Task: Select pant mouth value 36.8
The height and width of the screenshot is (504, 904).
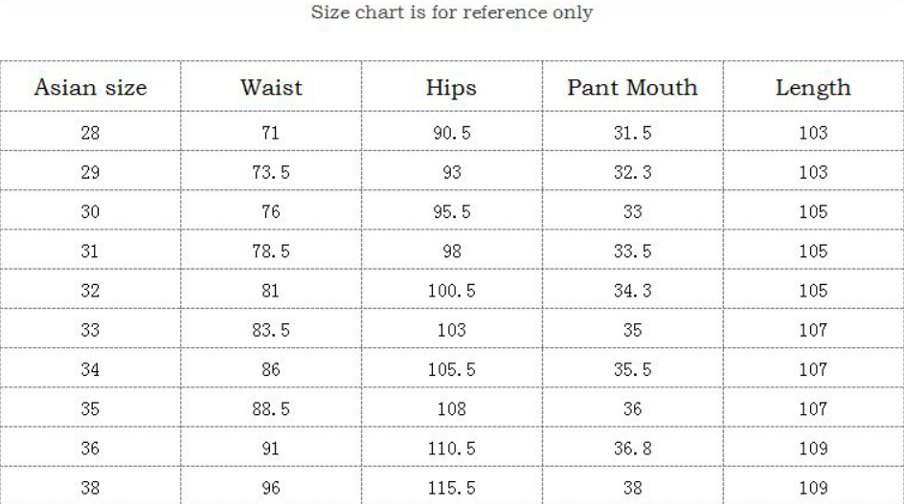Action: click(632, 449)
